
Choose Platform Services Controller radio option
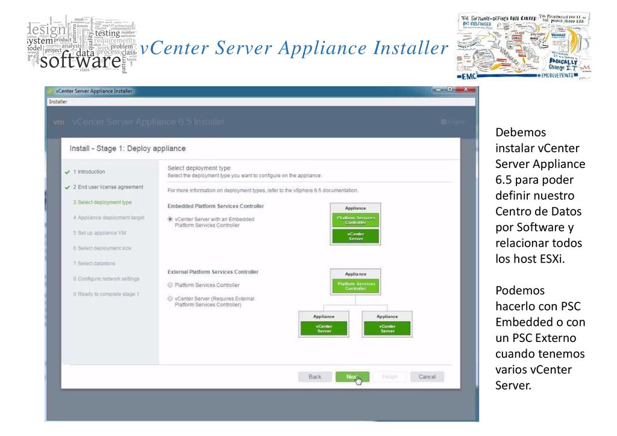coord(170,285)
